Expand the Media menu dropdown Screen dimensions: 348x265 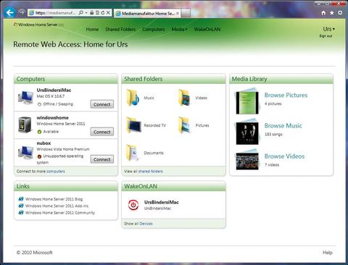click(x=179, y=29)
